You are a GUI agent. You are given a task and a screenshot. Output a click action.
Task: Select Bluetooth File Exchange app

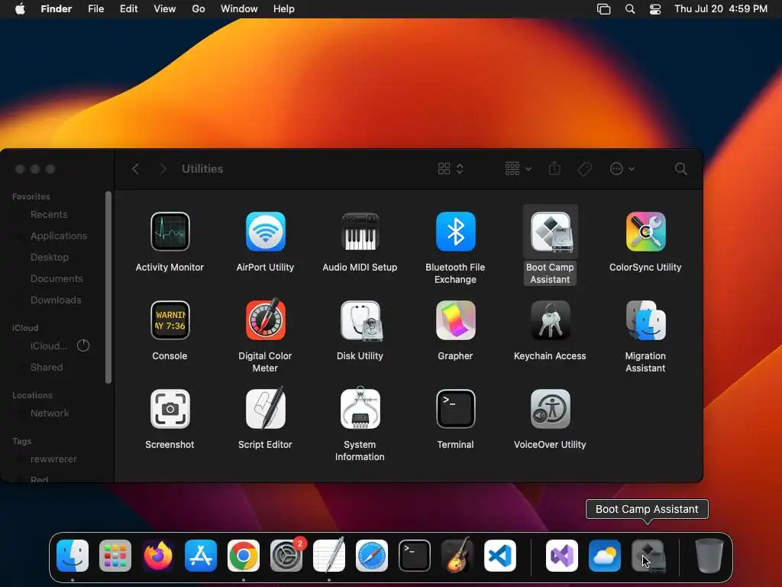tap(455, 231)
